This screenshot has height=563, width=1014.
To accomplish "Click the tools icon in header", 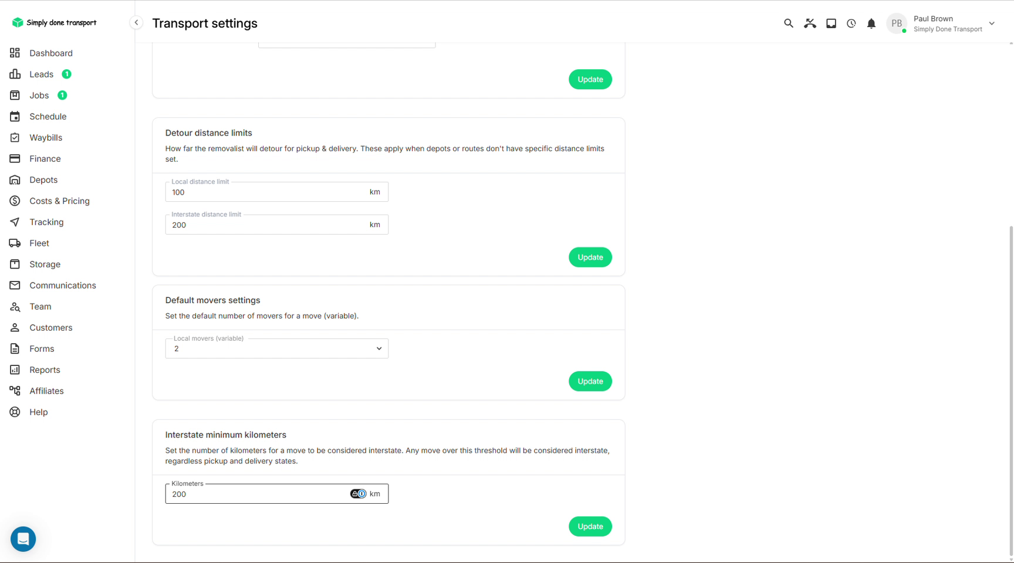I will pos(810,23).
